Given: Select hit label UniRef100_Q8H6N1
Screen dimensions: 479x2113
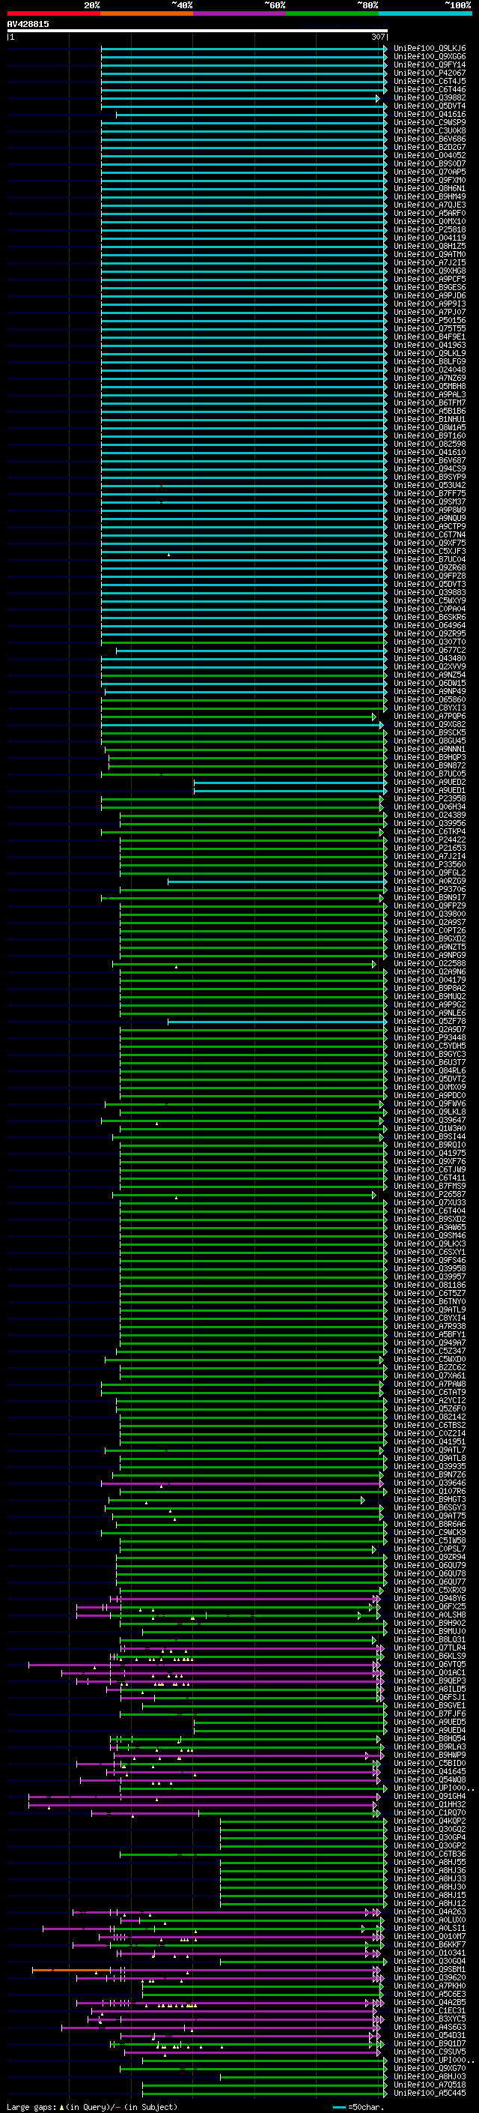Looking at the screenshot, I should tap(429, 189).
